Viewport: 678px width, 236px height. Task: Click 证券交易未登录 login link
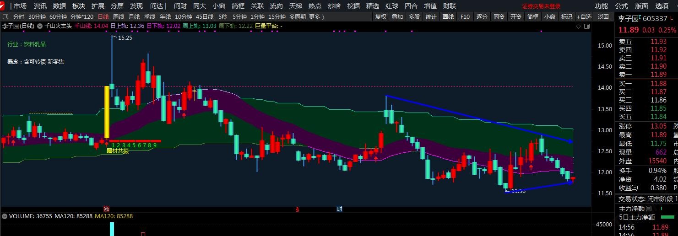541,6
